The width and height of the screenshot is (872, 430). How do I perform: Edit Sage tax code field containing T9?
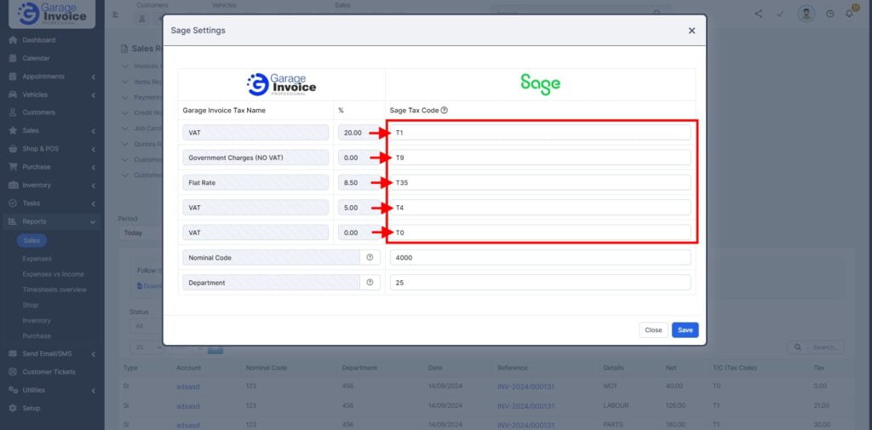pyautogui.click(x=541, y=158)
